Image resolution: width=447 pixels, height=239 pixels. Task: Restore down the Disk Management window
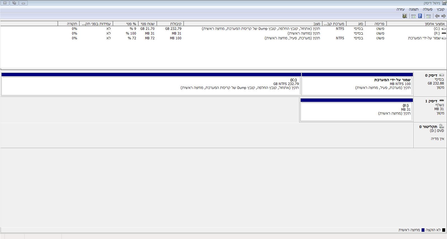pyautogui.click(x=14, y=3)
